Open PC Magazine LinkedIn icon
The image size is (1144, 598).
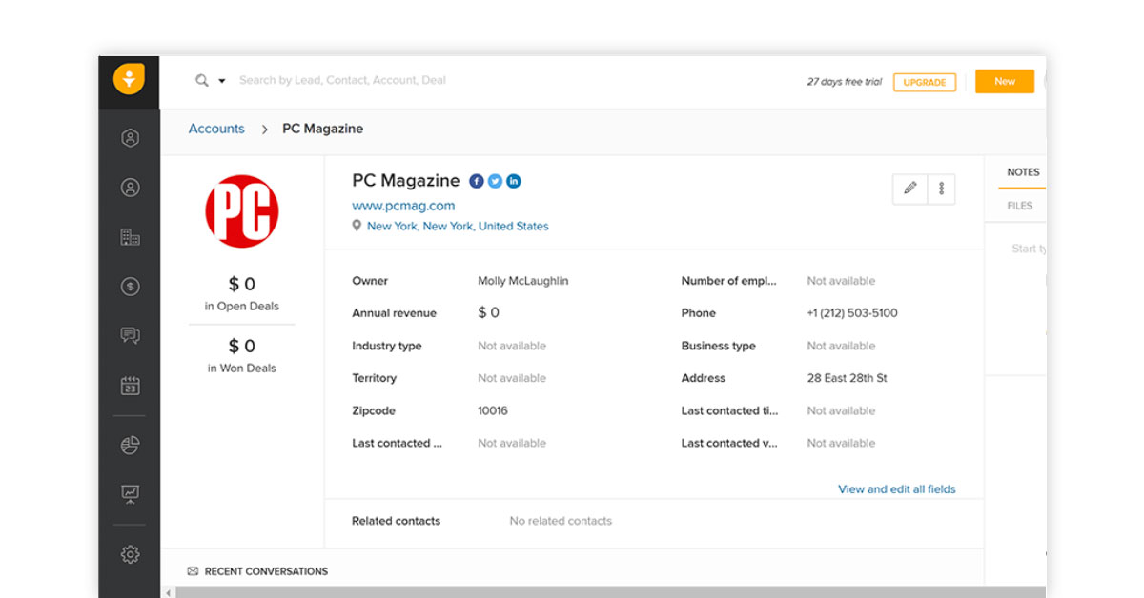(514, 181)
